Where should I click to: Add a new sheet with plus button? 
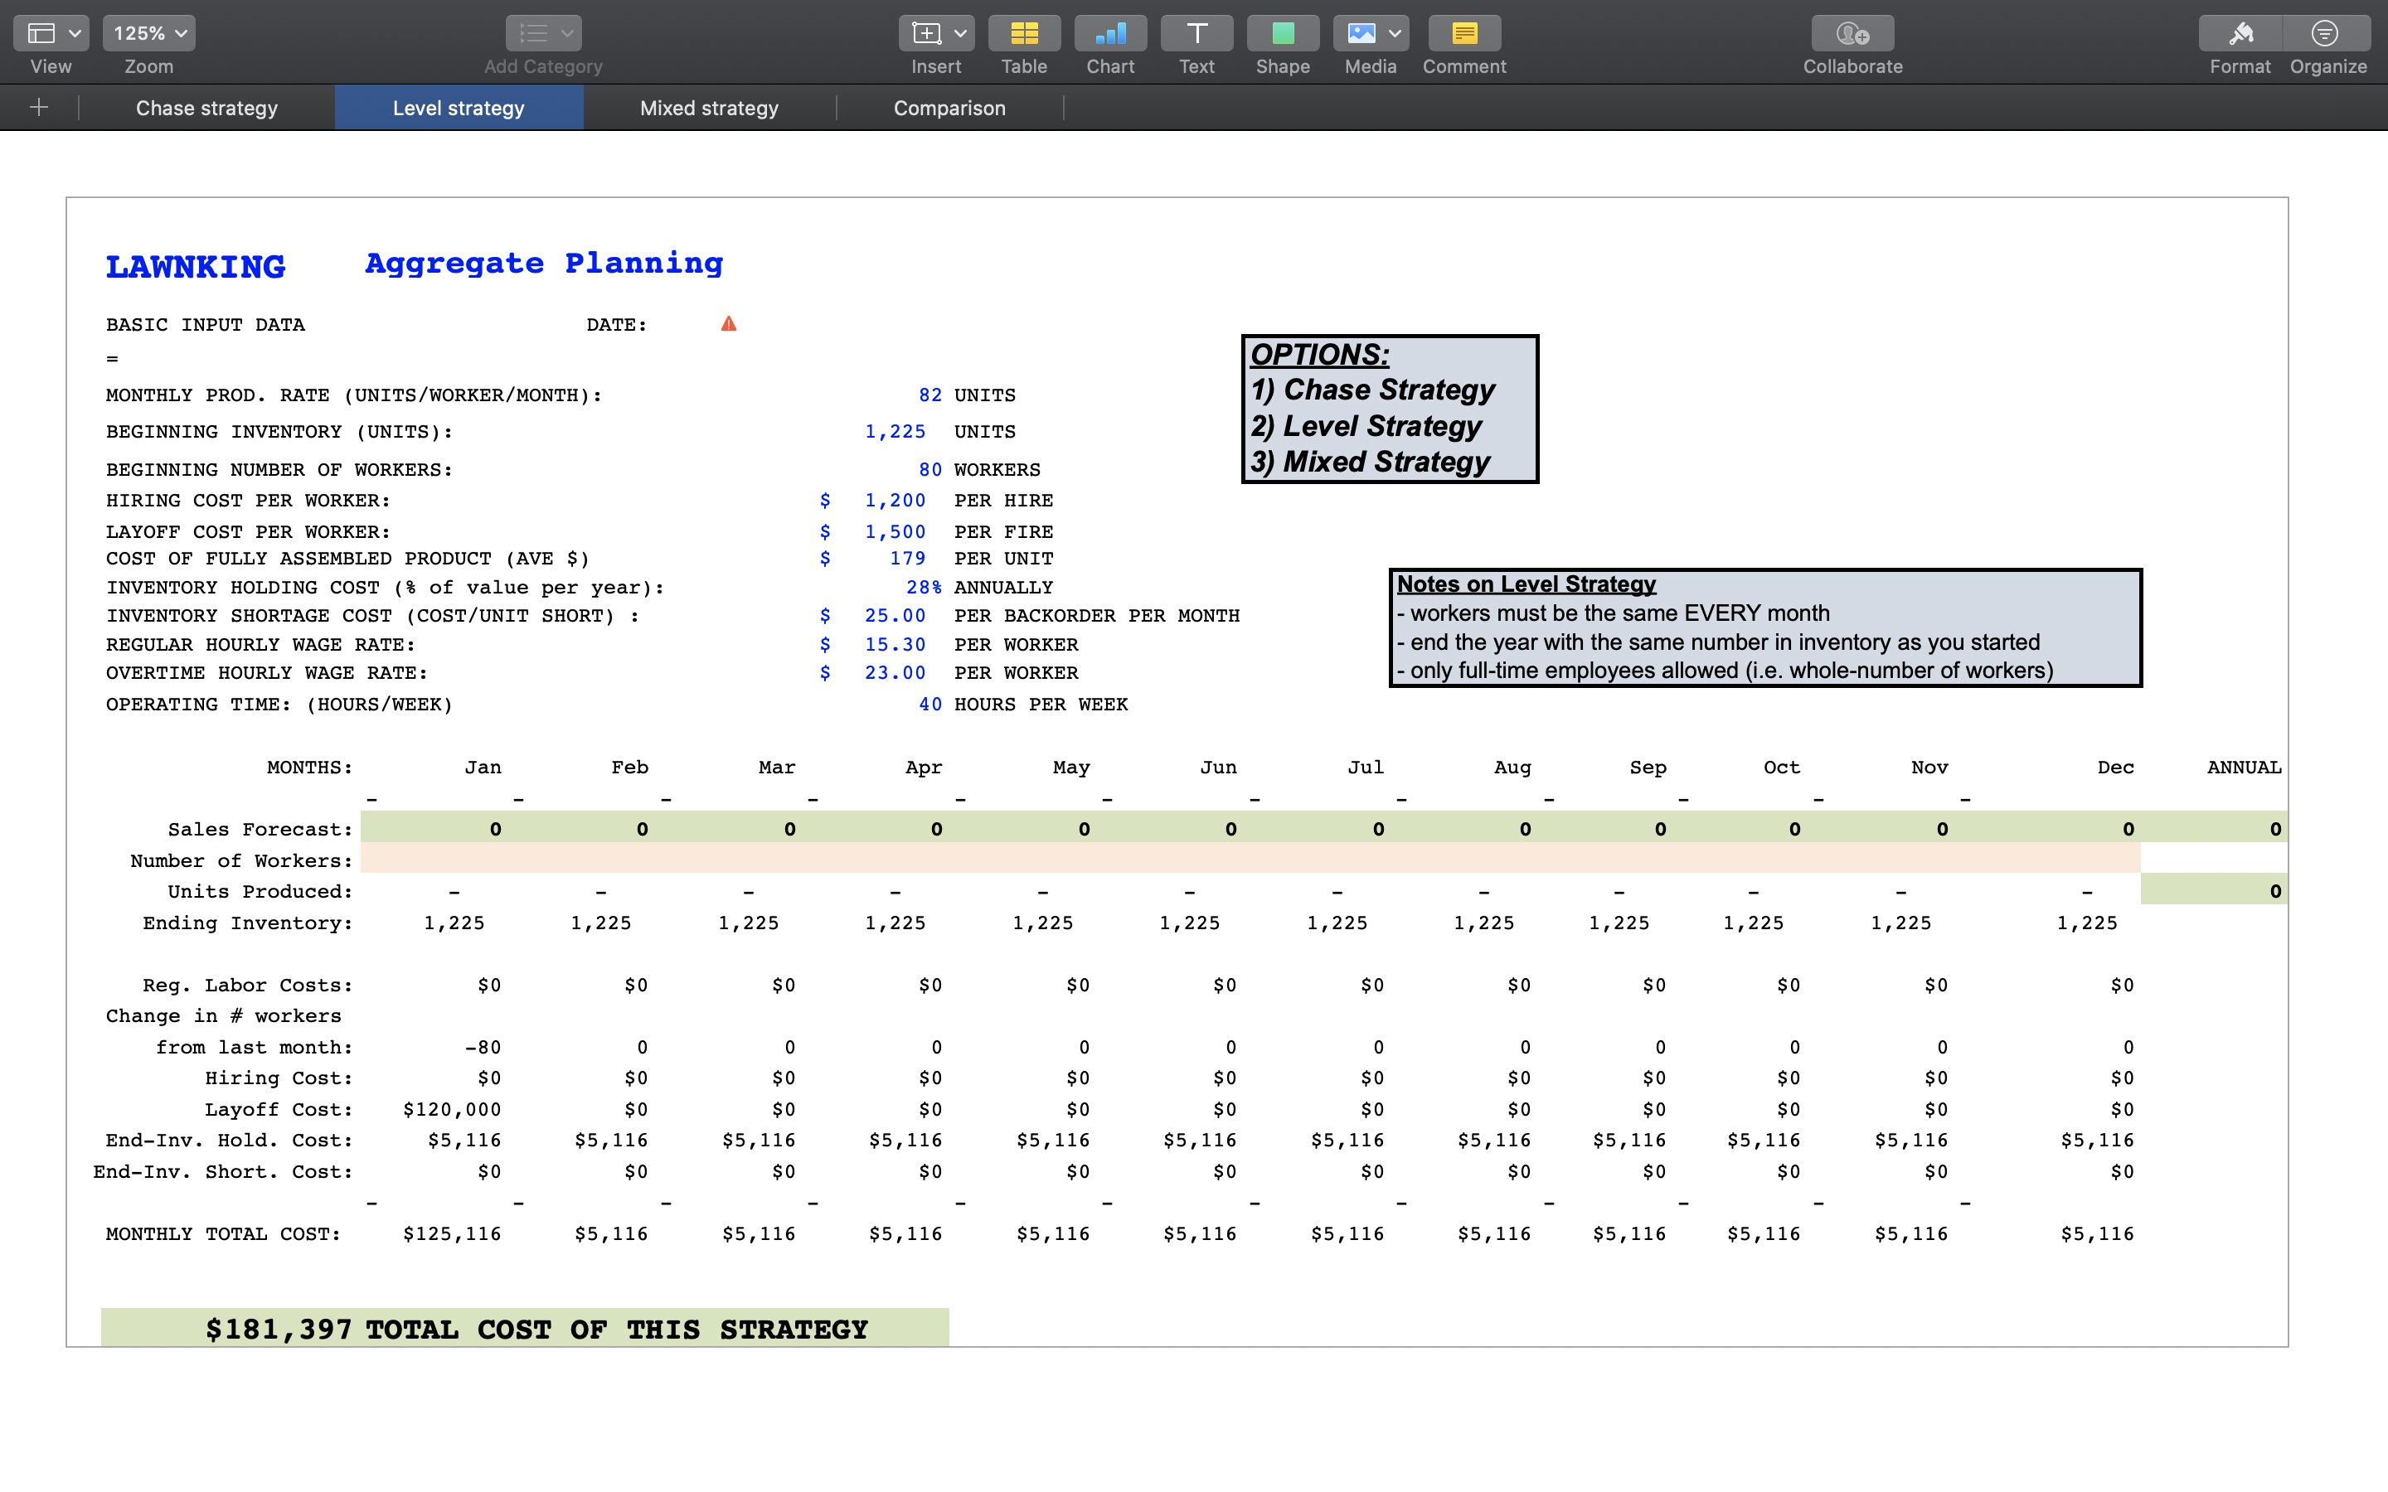pyautogui.click(x=40, y=108)
